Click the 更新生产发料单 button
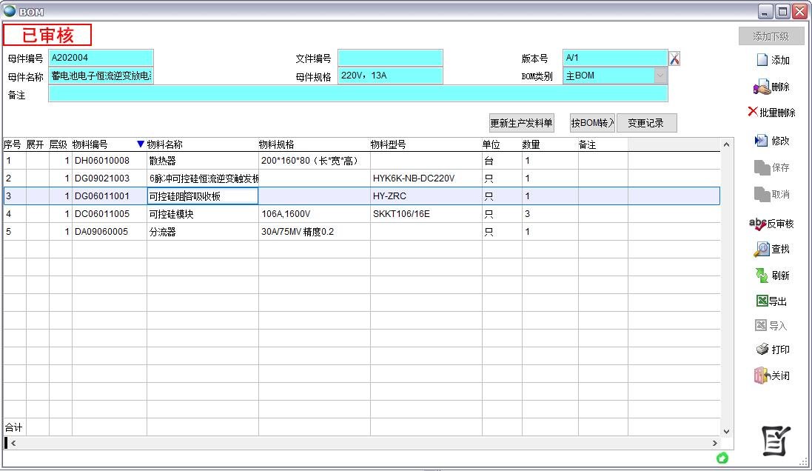 pyautogui.click(x=520, y=122)
